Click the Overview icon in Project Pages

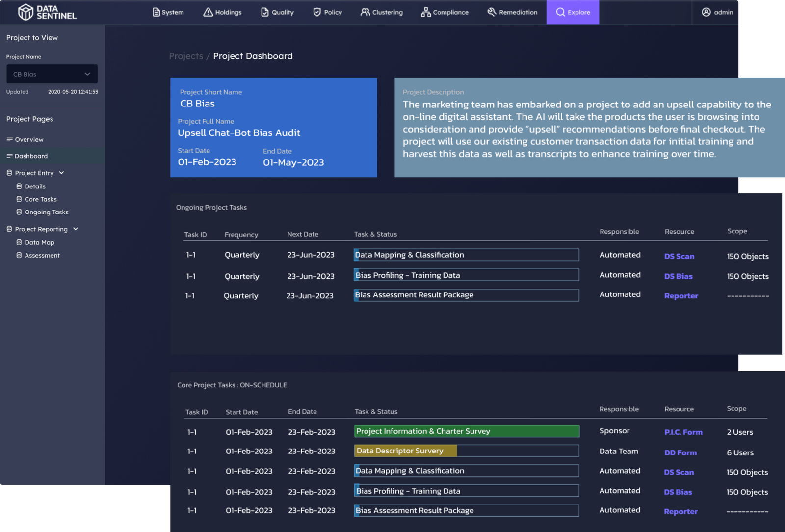point(8,139)
